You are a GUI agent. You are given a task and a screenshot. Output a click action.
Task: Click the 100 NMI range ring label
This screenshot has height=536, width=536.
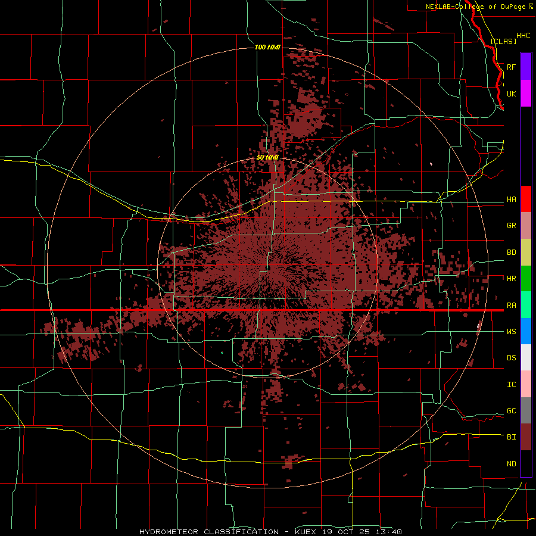[x=267, y=47]
